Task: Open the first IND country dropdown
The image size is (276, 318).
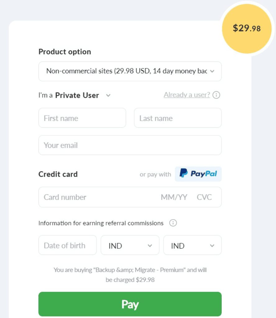Action: pyautogui.click(x=130, y=245)
